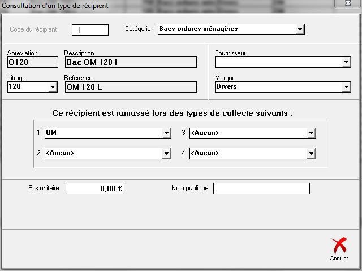Expand collection type 2 dropdown
362x271 pixels.
point(166,154)
